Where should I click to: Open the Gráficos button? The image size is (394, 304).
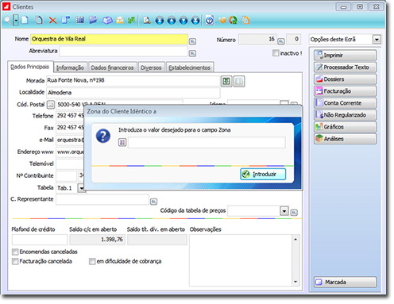tap(345, 127)
